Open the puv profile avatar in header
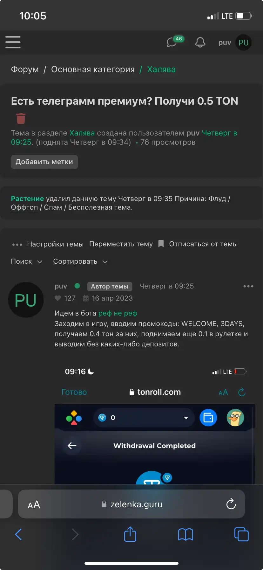 pos(243,43)
